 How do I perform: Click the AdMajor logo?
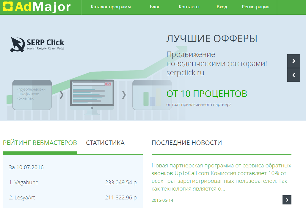(37, 7)
